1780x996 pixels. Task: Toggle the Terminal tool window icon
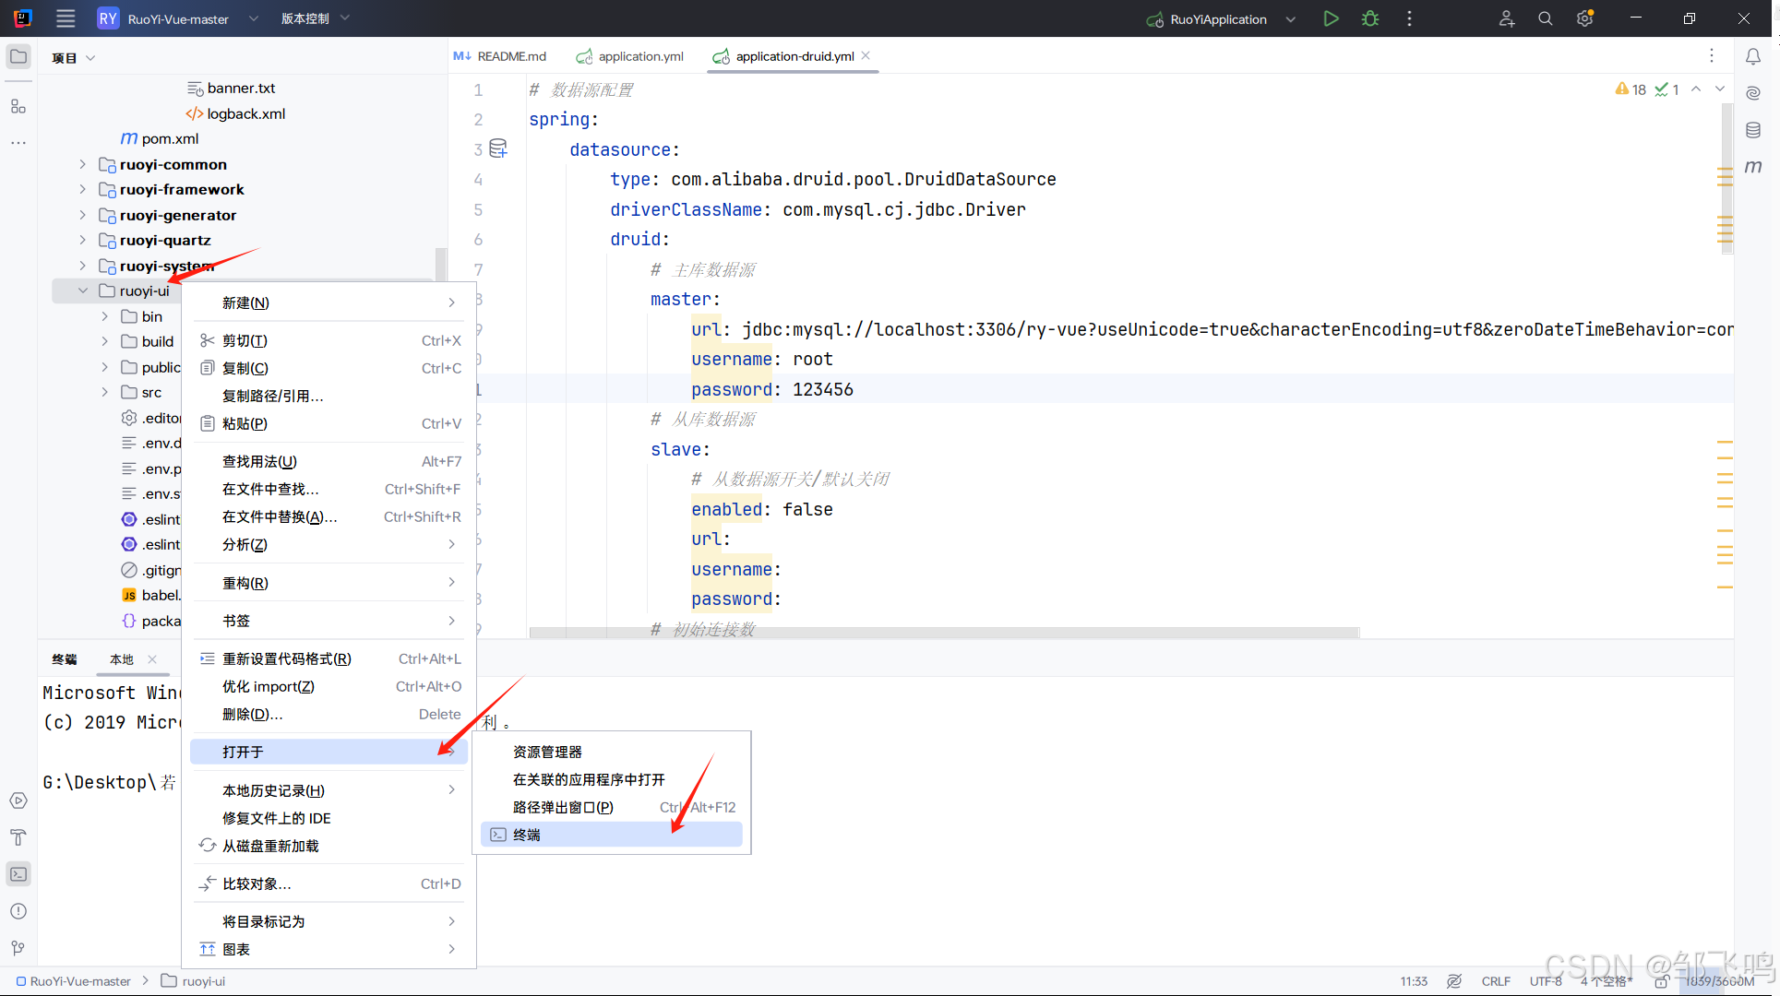tap(18, 874)
